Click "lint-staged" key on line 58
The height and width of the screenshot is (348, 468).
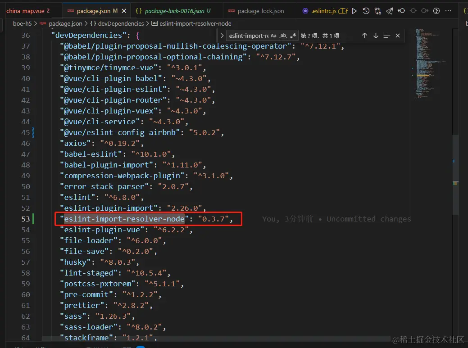tap(89, 273)
